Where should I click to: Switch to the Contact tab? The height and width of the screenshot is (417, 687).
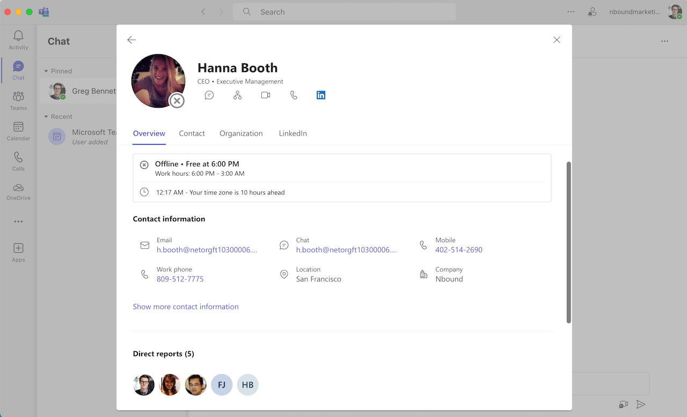[192, 133]
